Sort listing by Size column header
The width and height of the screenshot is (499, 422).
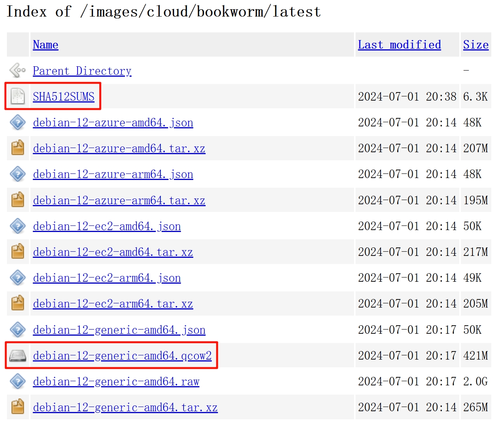[x=476, y=45]
